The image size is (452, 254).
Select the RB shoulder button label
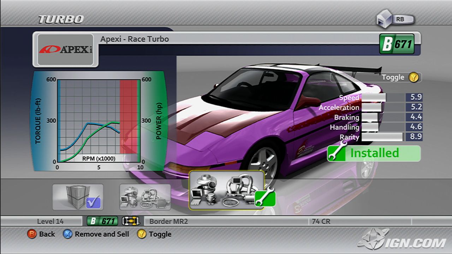401,19
